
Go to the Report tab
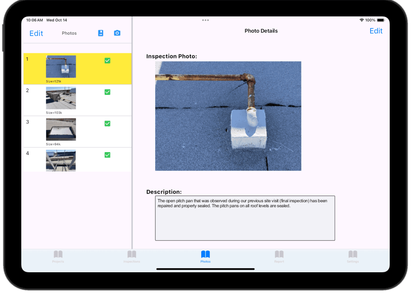click(x=279, y=257)
